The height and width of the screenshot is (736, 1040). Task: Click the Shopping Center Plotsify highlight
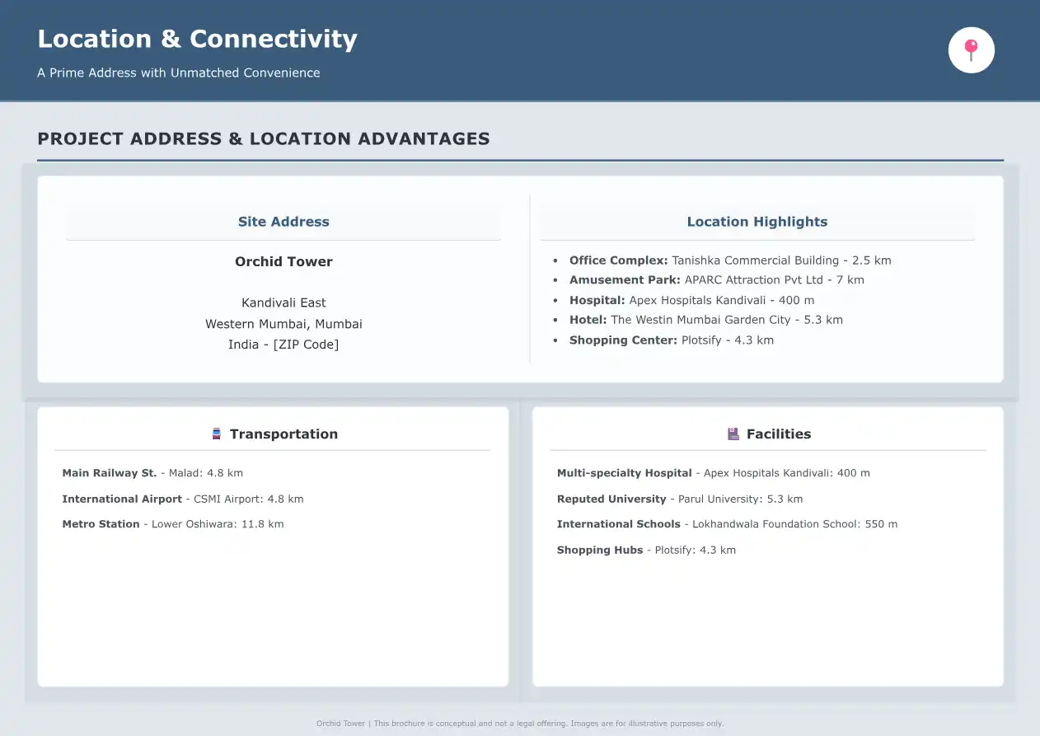pyautogui.click(x=671, y=340)
